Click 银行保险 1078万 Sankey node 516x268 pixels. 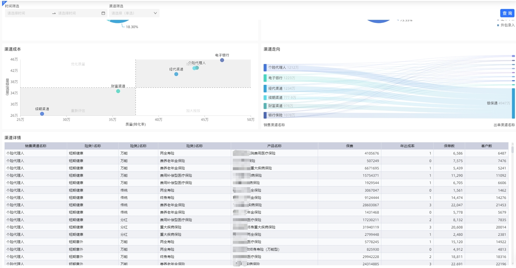[265, 115]
